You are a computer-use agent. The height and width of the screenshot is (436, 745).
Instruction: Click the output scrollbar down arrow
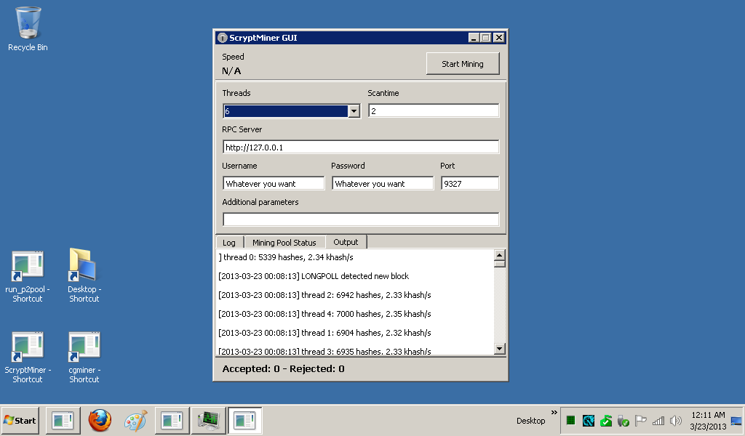pyautogui.click(x=499, y=349)
